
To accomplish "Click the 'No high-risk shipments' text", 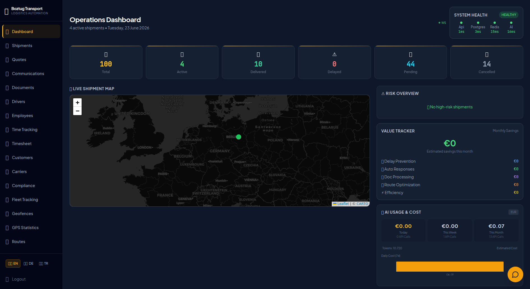I will tap(450, 107).
